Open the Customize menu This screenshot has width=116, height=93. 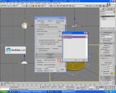pos(50,3)
